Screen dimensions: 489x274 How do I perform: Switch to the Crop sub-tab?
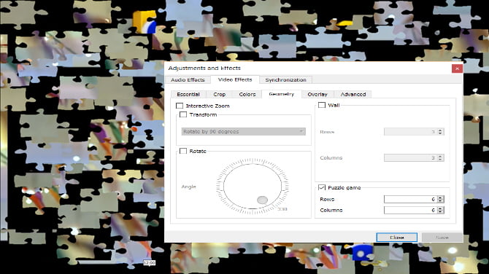tap(219, 94)
